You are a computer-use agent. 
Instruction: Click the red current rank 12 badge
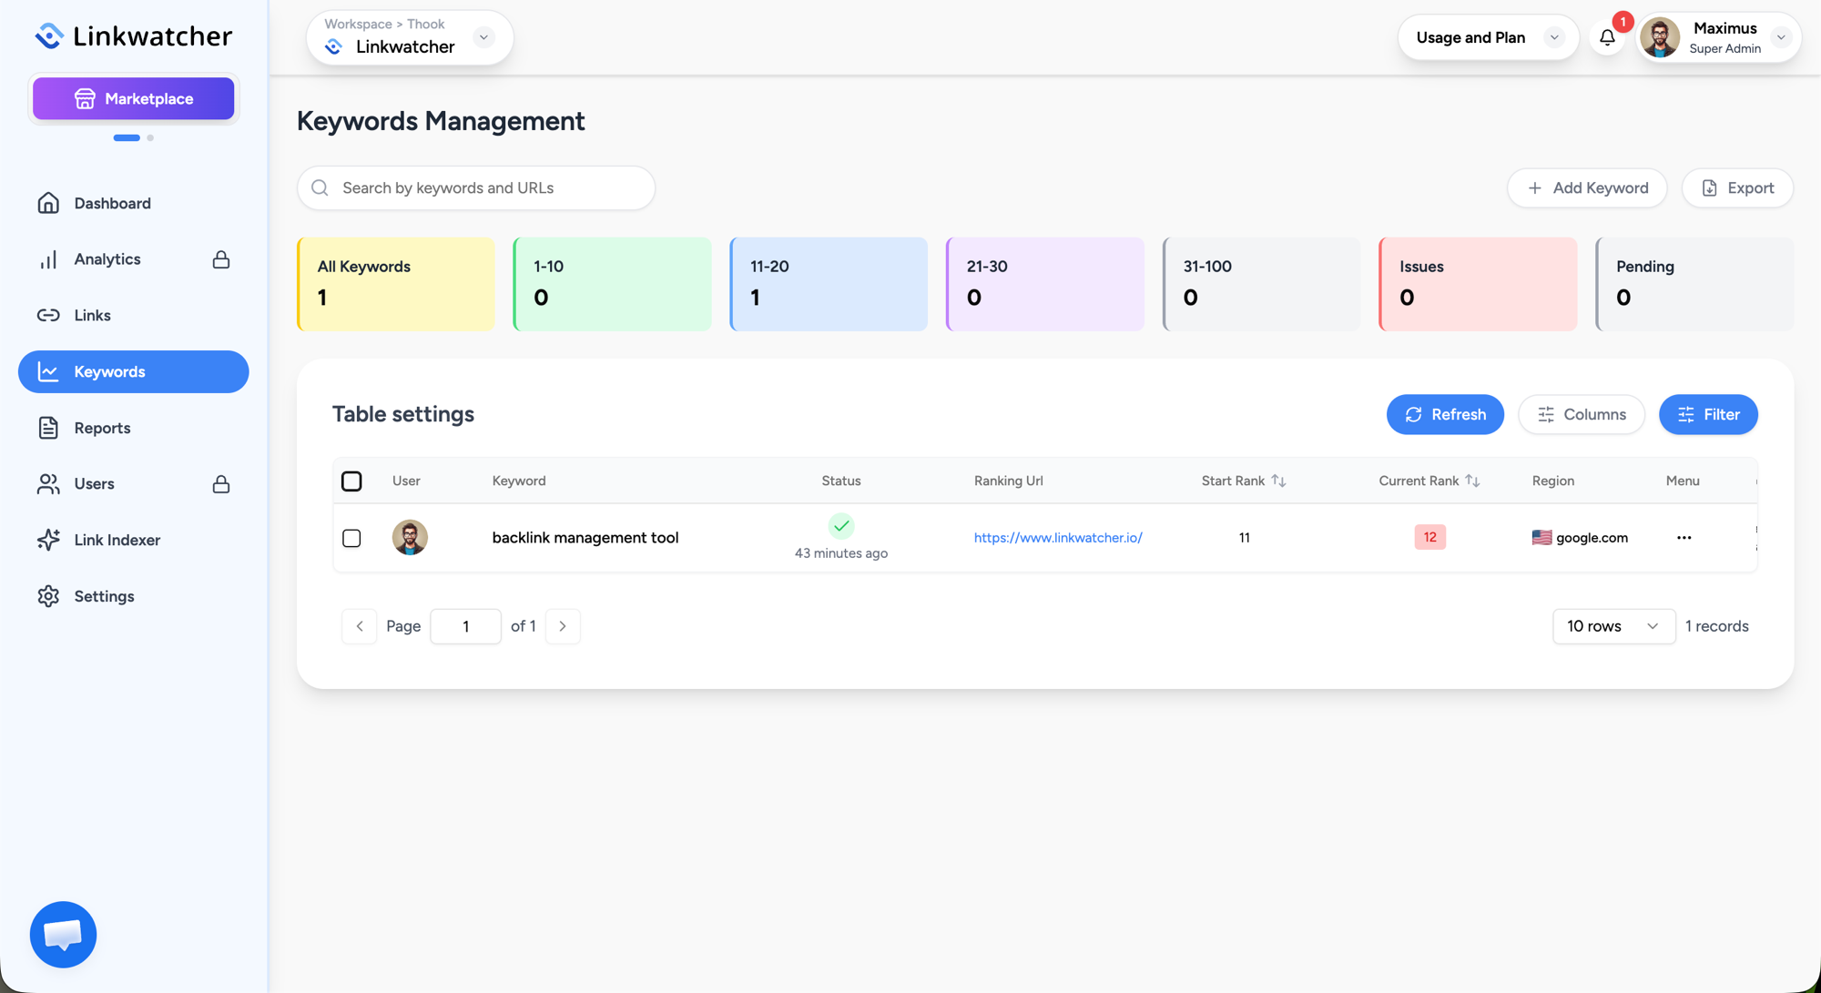pos(1429,537)
